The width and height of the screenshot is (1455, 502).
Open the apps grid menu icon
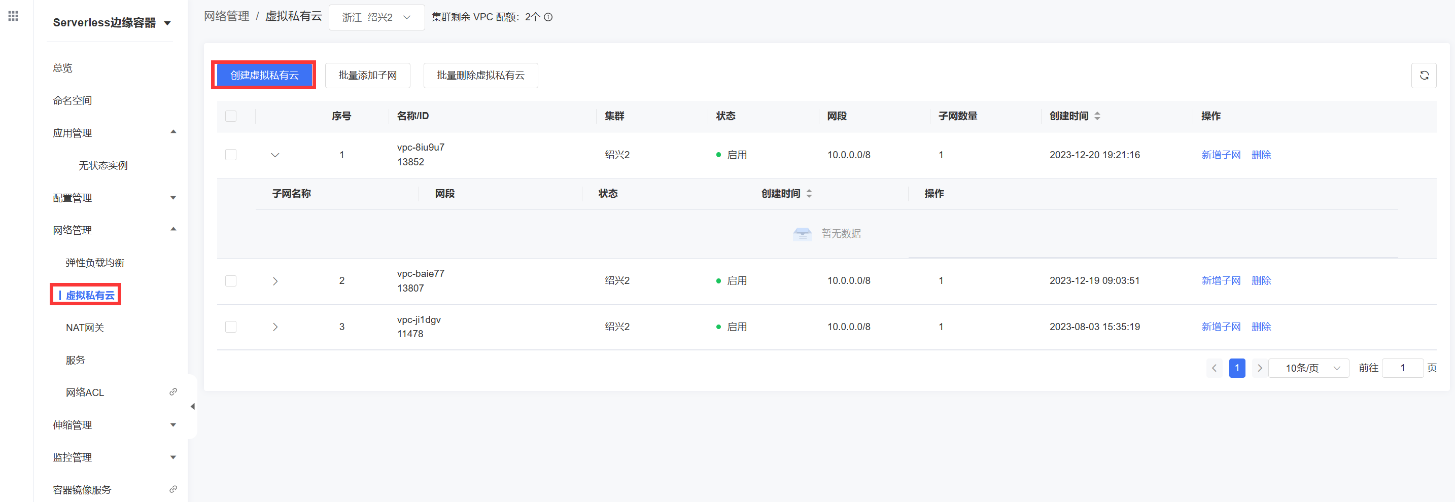(13, 16)
